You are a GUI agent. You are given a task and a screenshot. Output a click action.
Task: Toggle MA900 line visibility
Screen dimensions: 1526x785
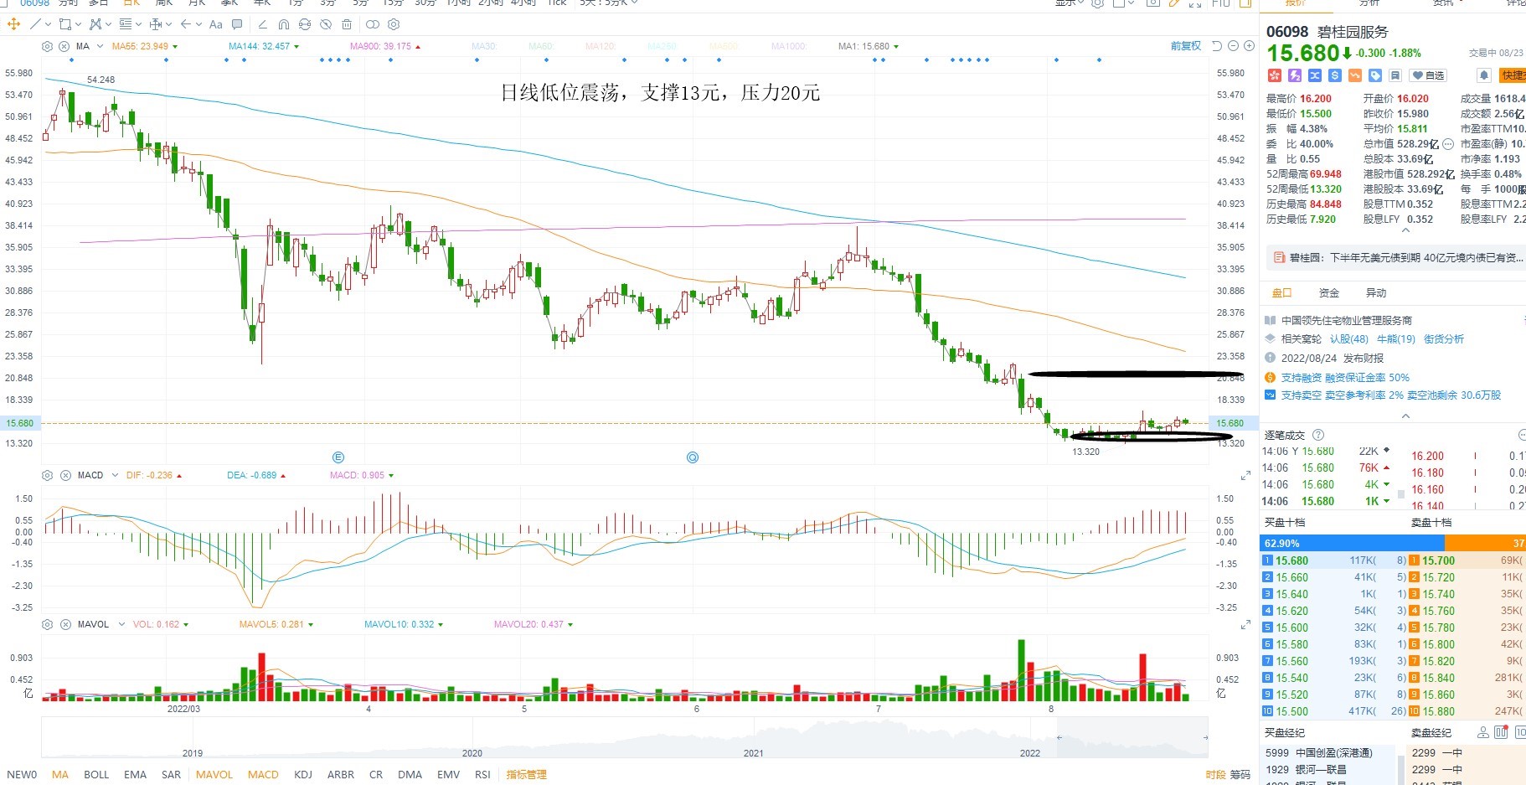[385, 46]
